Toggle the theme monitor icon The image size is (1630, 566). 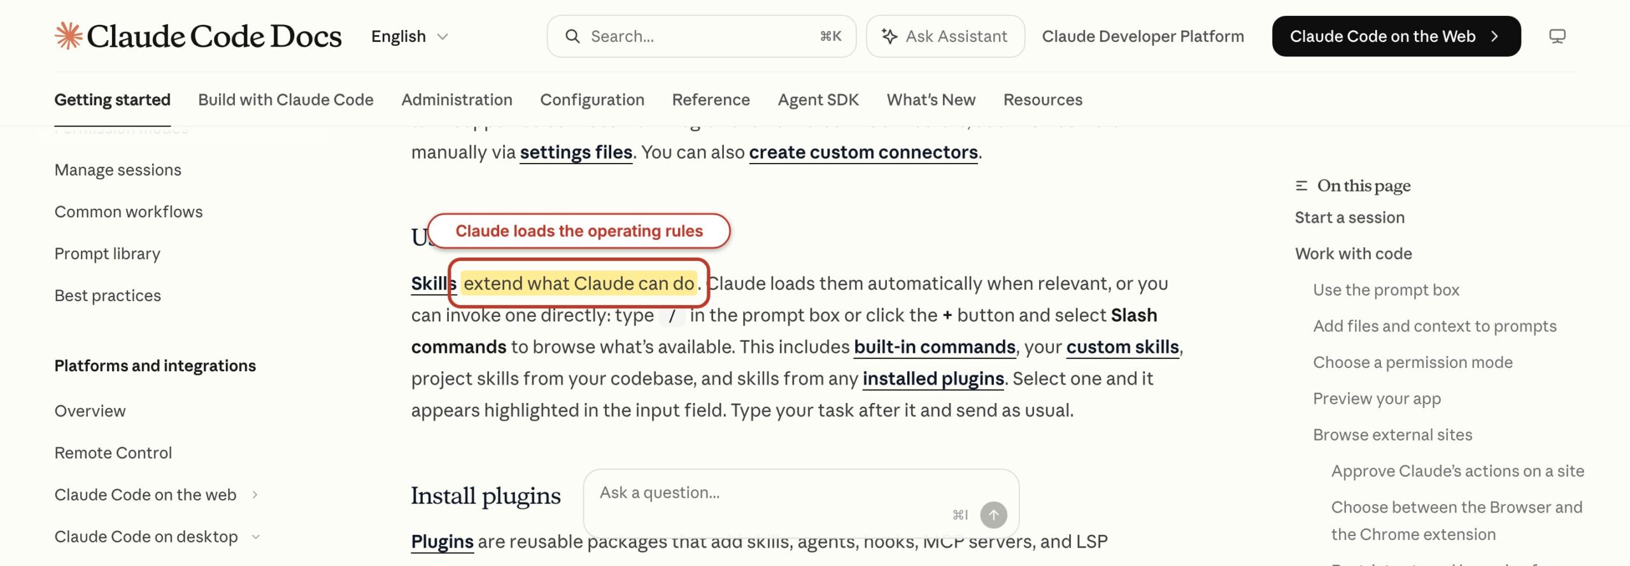[1557, 36]
